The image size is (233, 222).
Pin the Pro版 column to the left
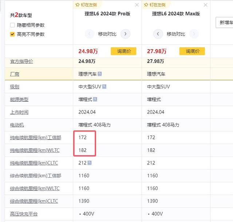pyautogui.click(x=86, y=5)
